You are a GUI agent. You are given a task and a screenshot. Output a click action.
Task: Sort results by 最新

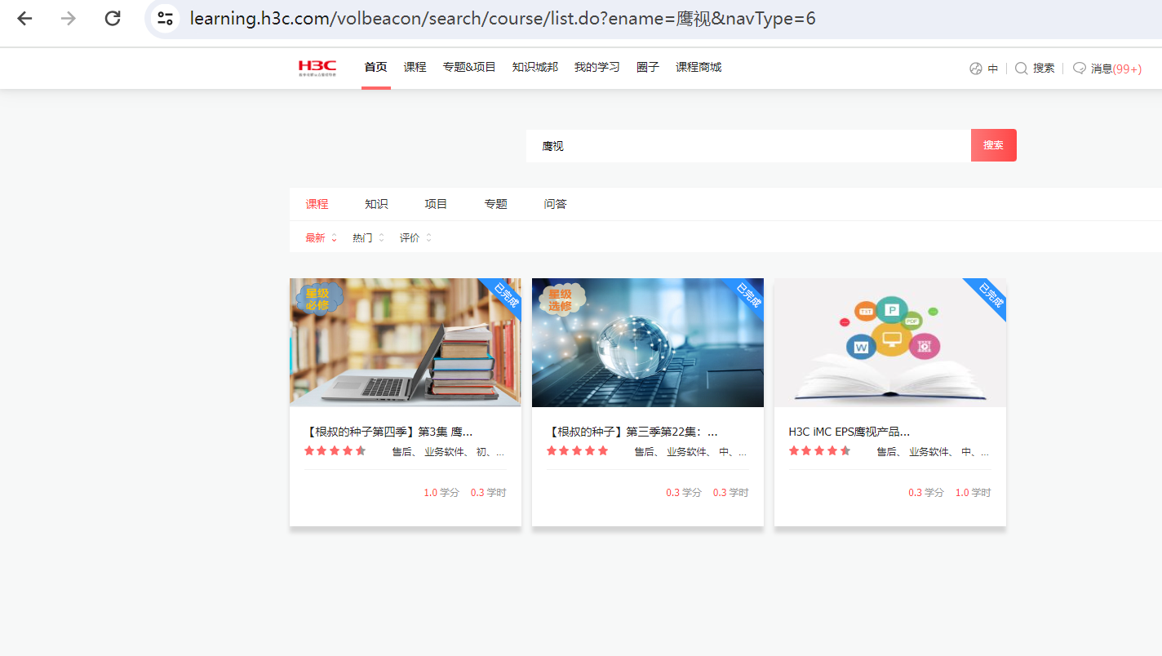321,238
